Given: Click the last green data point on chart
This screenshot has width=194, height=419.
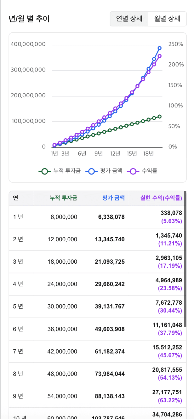Looking at the screenshot, I should click(x=160, y=116).
